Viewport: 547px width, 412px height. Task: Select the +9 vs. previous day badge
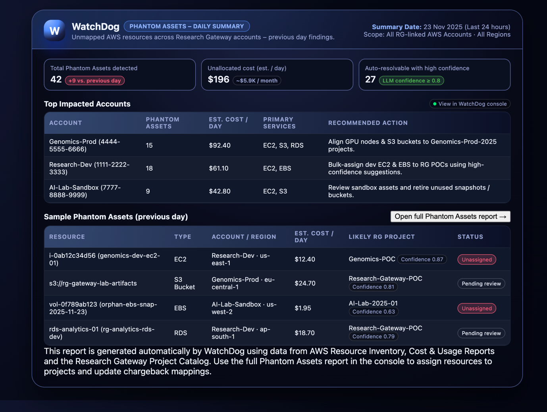(x=95, y=80)
